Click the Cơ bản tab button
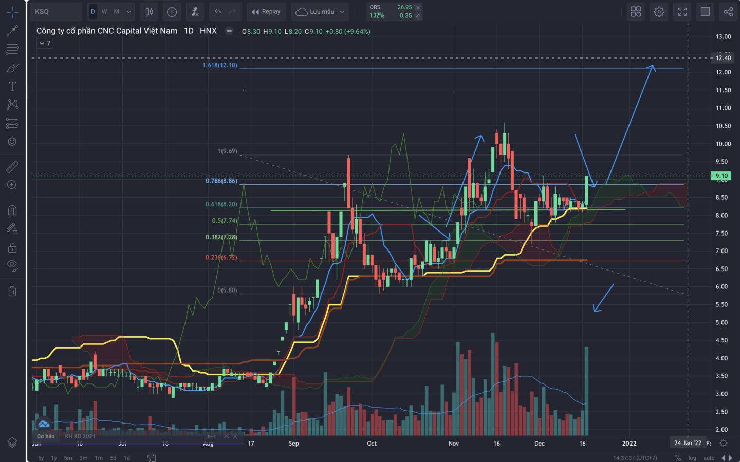This screenshot has width=740, height=462. (45, 436)
